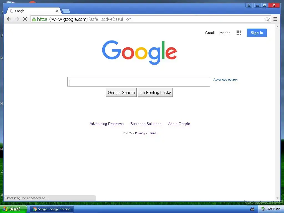This screenshot has height=213, width=284.
Task: Open the Windows start menu
Action: (13, 209)
